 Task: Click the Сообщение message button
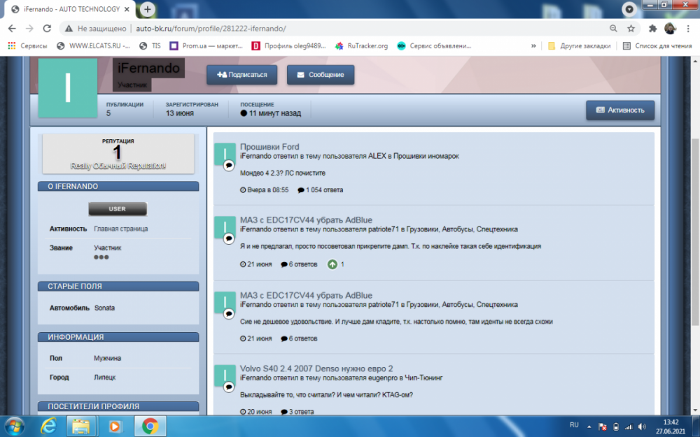click(321, 75)
